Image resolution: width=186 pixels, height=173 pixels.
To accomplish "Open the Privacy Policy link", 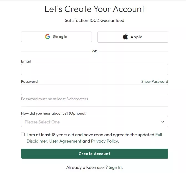I will 104,141.
